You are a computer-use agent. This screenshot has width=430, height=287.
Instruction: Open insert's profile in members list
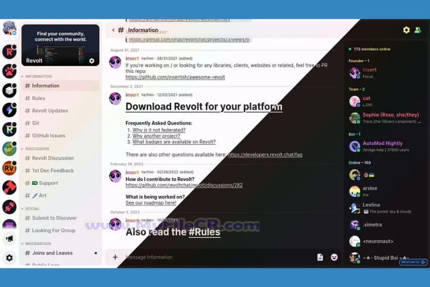(385, 73)
